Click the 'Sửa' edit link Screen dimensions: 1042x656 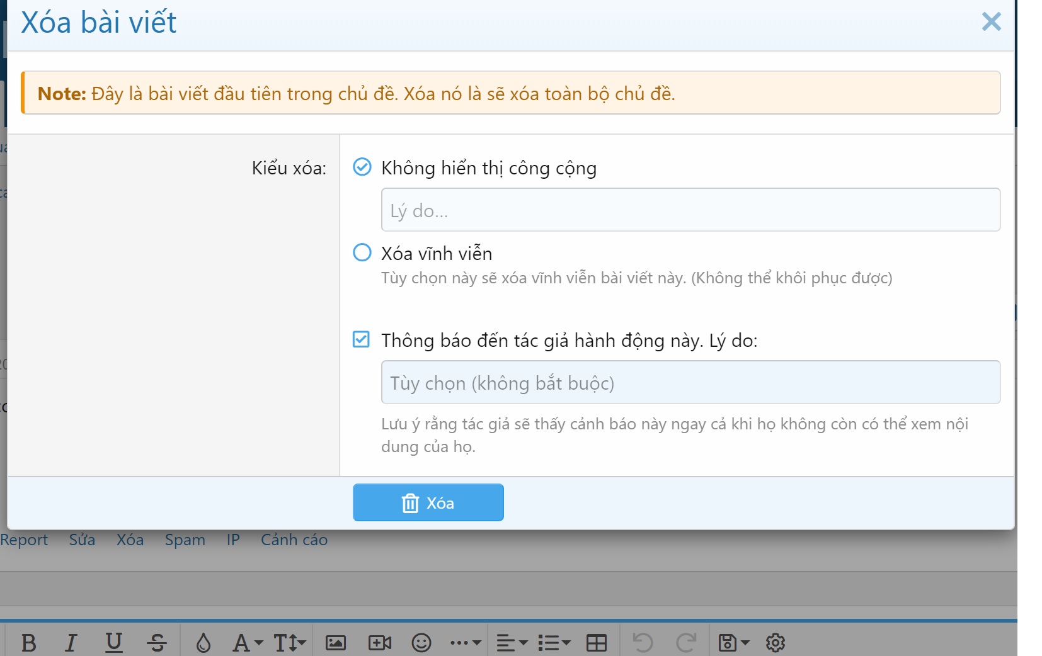click(82, 540)
